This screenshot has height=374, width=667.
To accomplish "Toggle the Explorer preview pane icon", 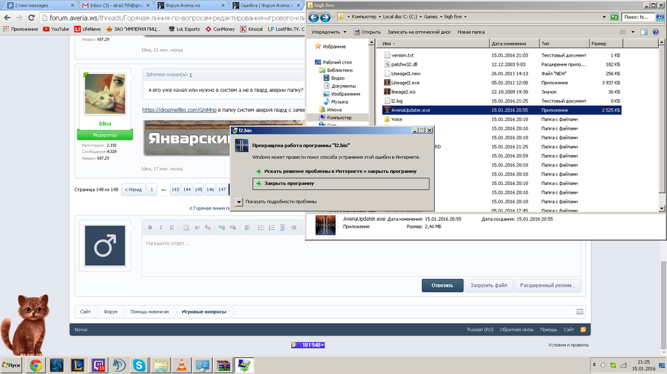I will click(644, 31).
